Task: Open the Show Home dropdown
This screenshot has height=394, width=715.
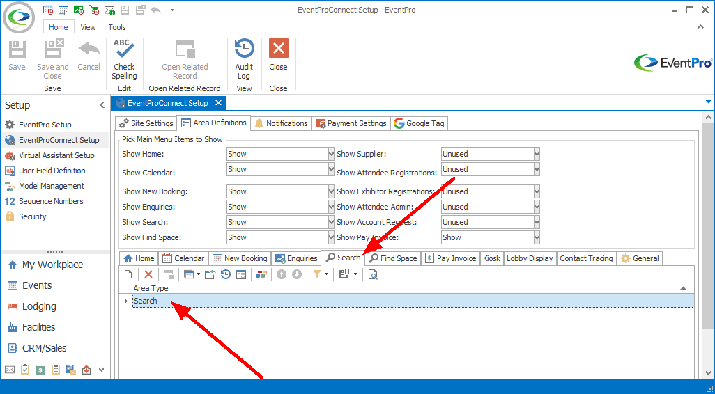Action: point(331,154)
